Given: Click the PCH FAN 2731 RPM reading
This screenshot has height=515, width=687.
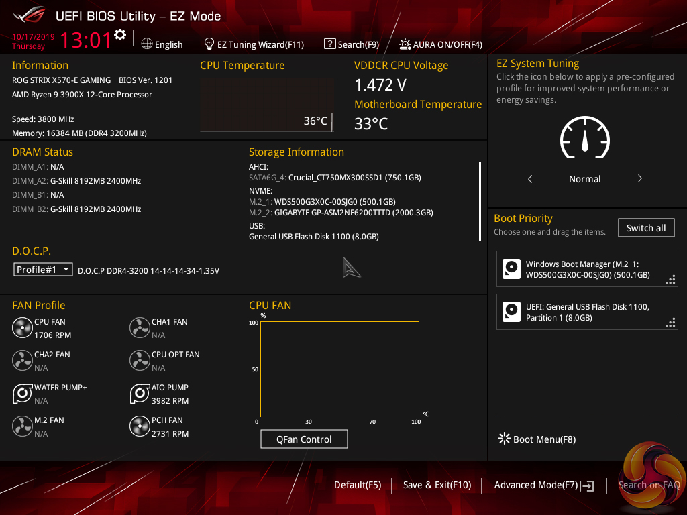Looking at the screenshot, I should [x=170, y=434].
